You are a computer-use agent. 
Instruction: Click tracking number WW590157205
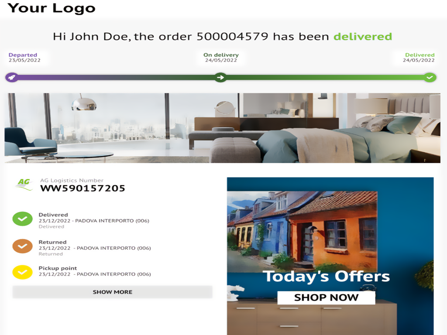click(x=83, y=188)
